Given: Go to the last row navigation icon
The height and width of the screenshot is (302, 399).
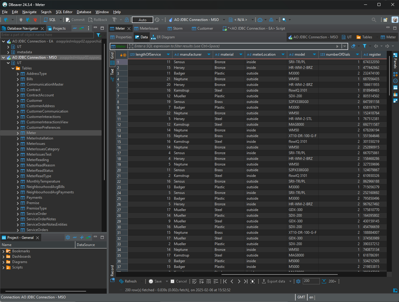Looking at the screenshot, I should pyautogui.click(x=245, y=281).
